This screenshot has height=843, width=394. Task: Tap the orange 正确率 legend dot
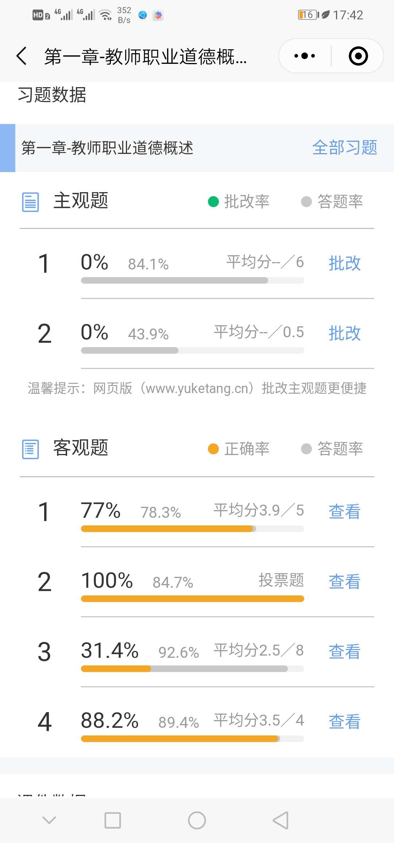[x=213, y=449]
